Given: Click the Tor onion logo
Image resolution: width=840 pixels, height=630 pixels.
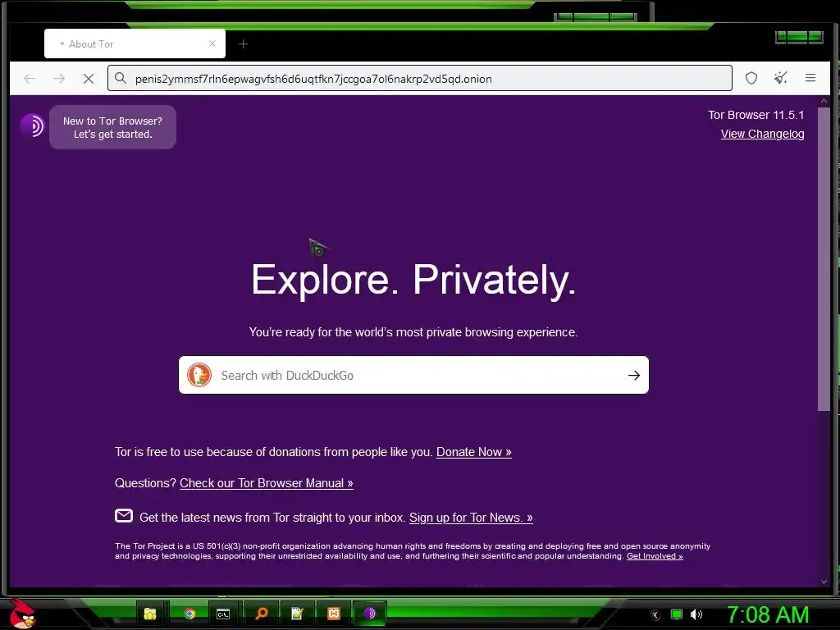Looking at the screenshot, I should [x=32, y=126].
